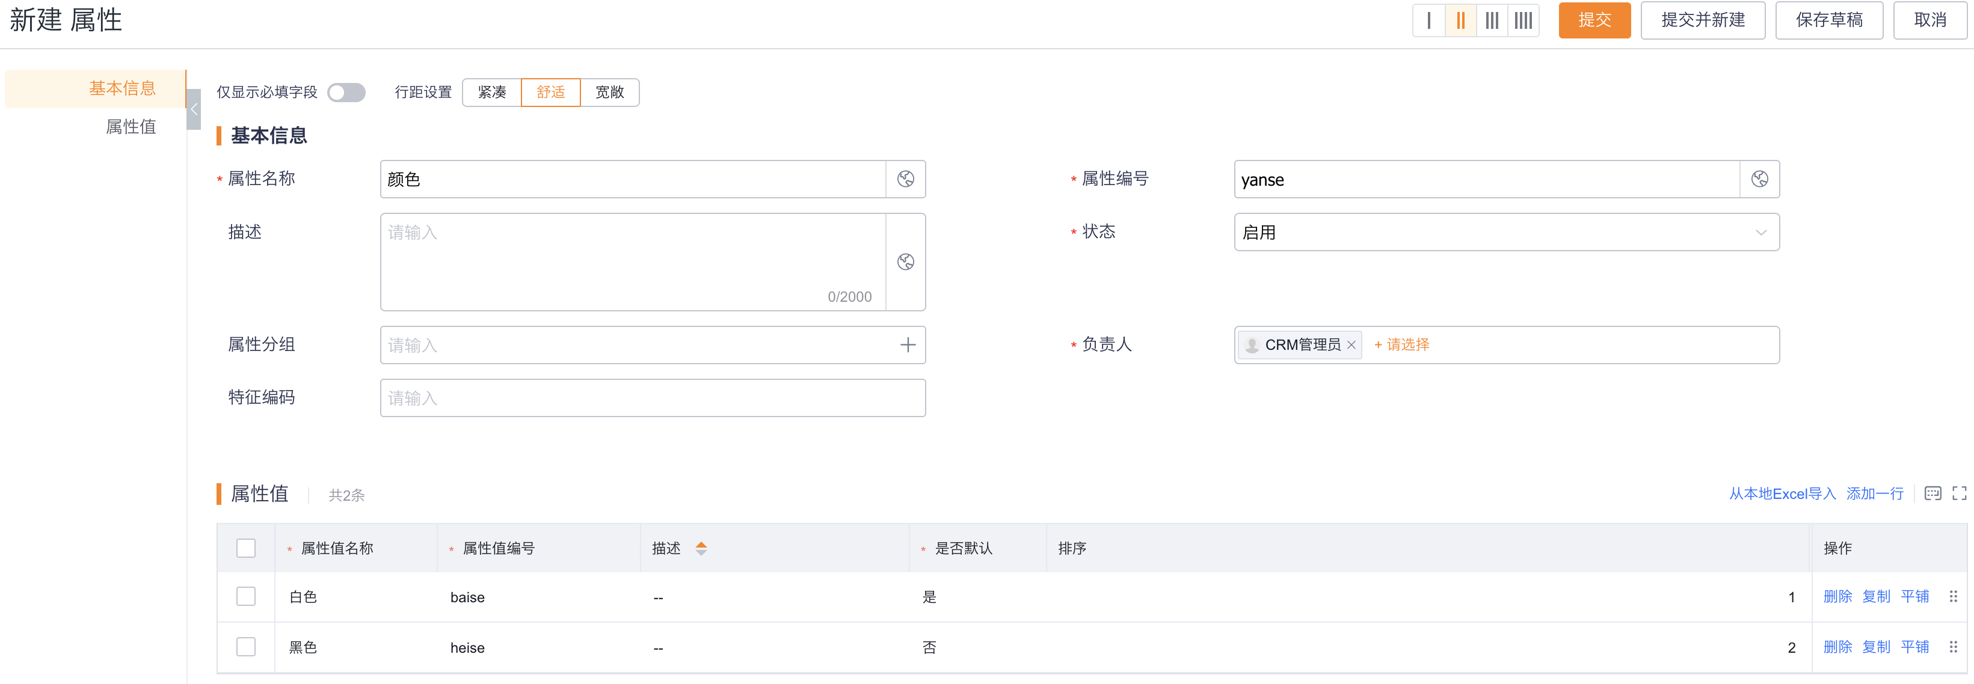This screenshot has width=1974, height=684.
Task: Click 保存草稿 button
Action: click(1829, 20)
